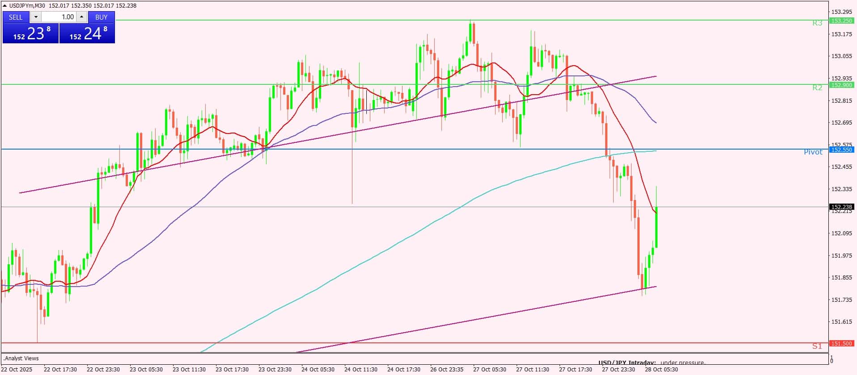Click the sell price tile 152.23

(x=30, y=33)
